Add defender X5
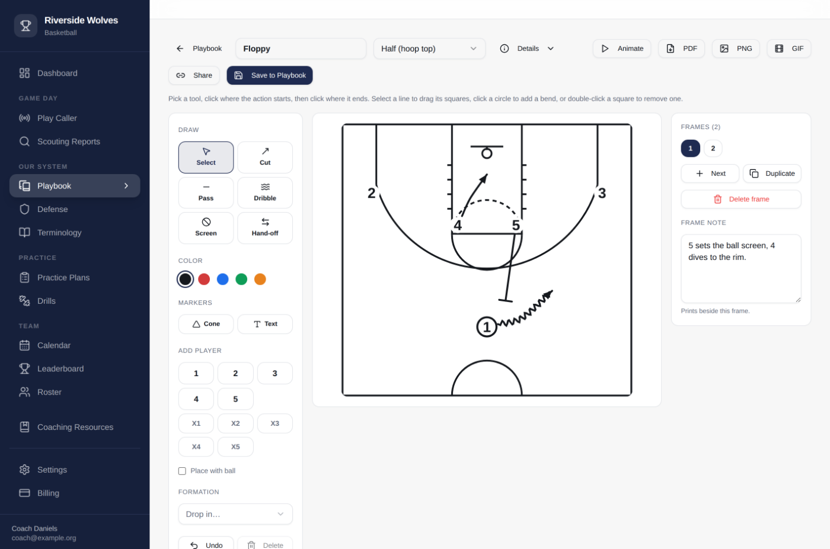Viewport: 830px width, 549px height. pos(235,447)
